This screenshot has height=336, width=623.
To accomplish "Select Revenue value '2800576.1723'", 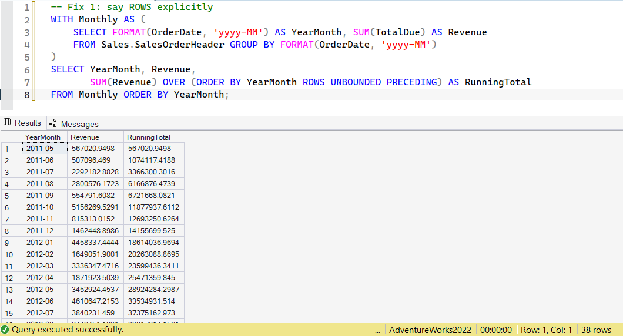I will 95,183.
